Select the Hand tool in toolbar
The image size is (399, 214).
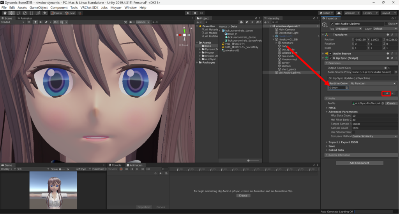point(5,13)
